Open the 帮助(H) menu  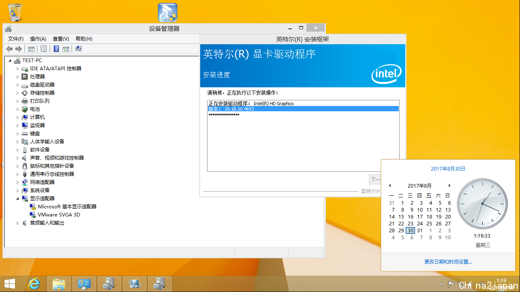(84, 39)
